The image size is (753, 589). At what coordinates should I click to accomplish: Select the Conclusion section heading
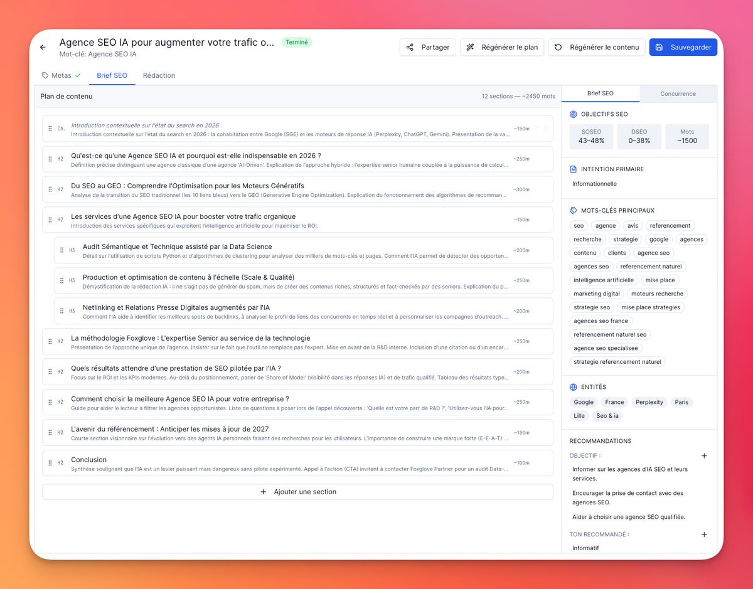pos(89,460)
